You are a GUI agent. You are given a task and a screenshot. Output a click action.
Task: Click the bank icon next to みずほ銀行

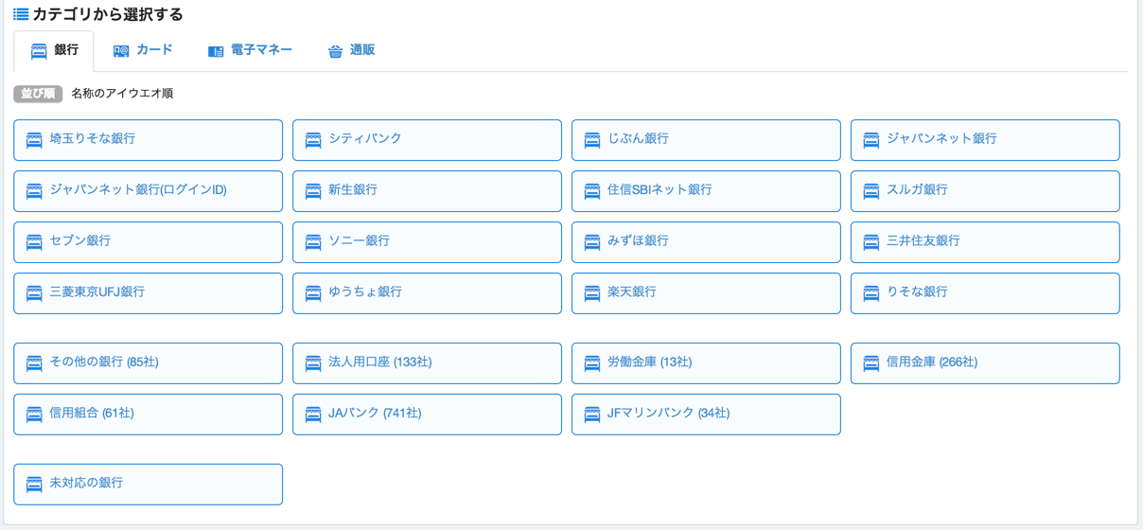click(x=592, y=242)
